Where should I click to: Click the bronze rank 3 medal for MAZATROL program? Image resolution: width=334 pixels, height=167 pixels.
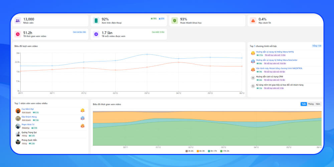(x=253, y=69)
